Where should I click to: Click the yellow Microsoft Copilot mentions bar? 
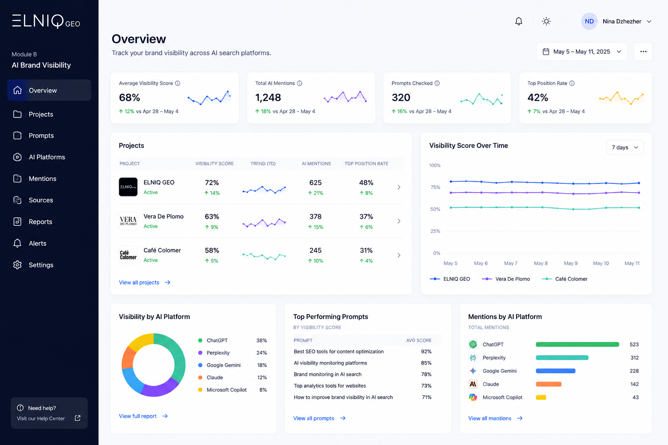(x=541, y=397)
